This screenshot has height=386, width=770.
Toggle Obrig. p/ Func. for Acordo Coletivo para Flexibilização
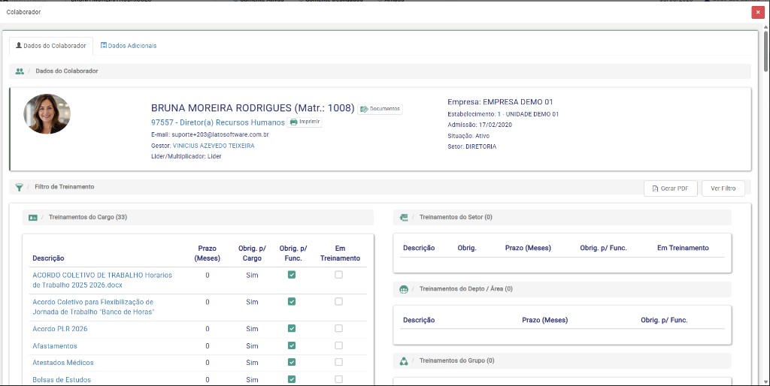pos(292,302)
